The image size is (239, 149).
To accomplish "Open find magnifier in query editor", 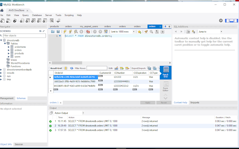I will point(151,32).
